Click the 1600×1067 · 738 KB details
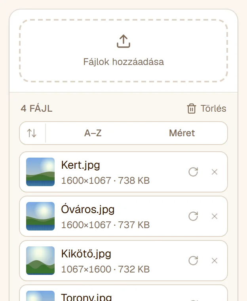247x301 pixels. pyautogui.click(x=105, y=181)
